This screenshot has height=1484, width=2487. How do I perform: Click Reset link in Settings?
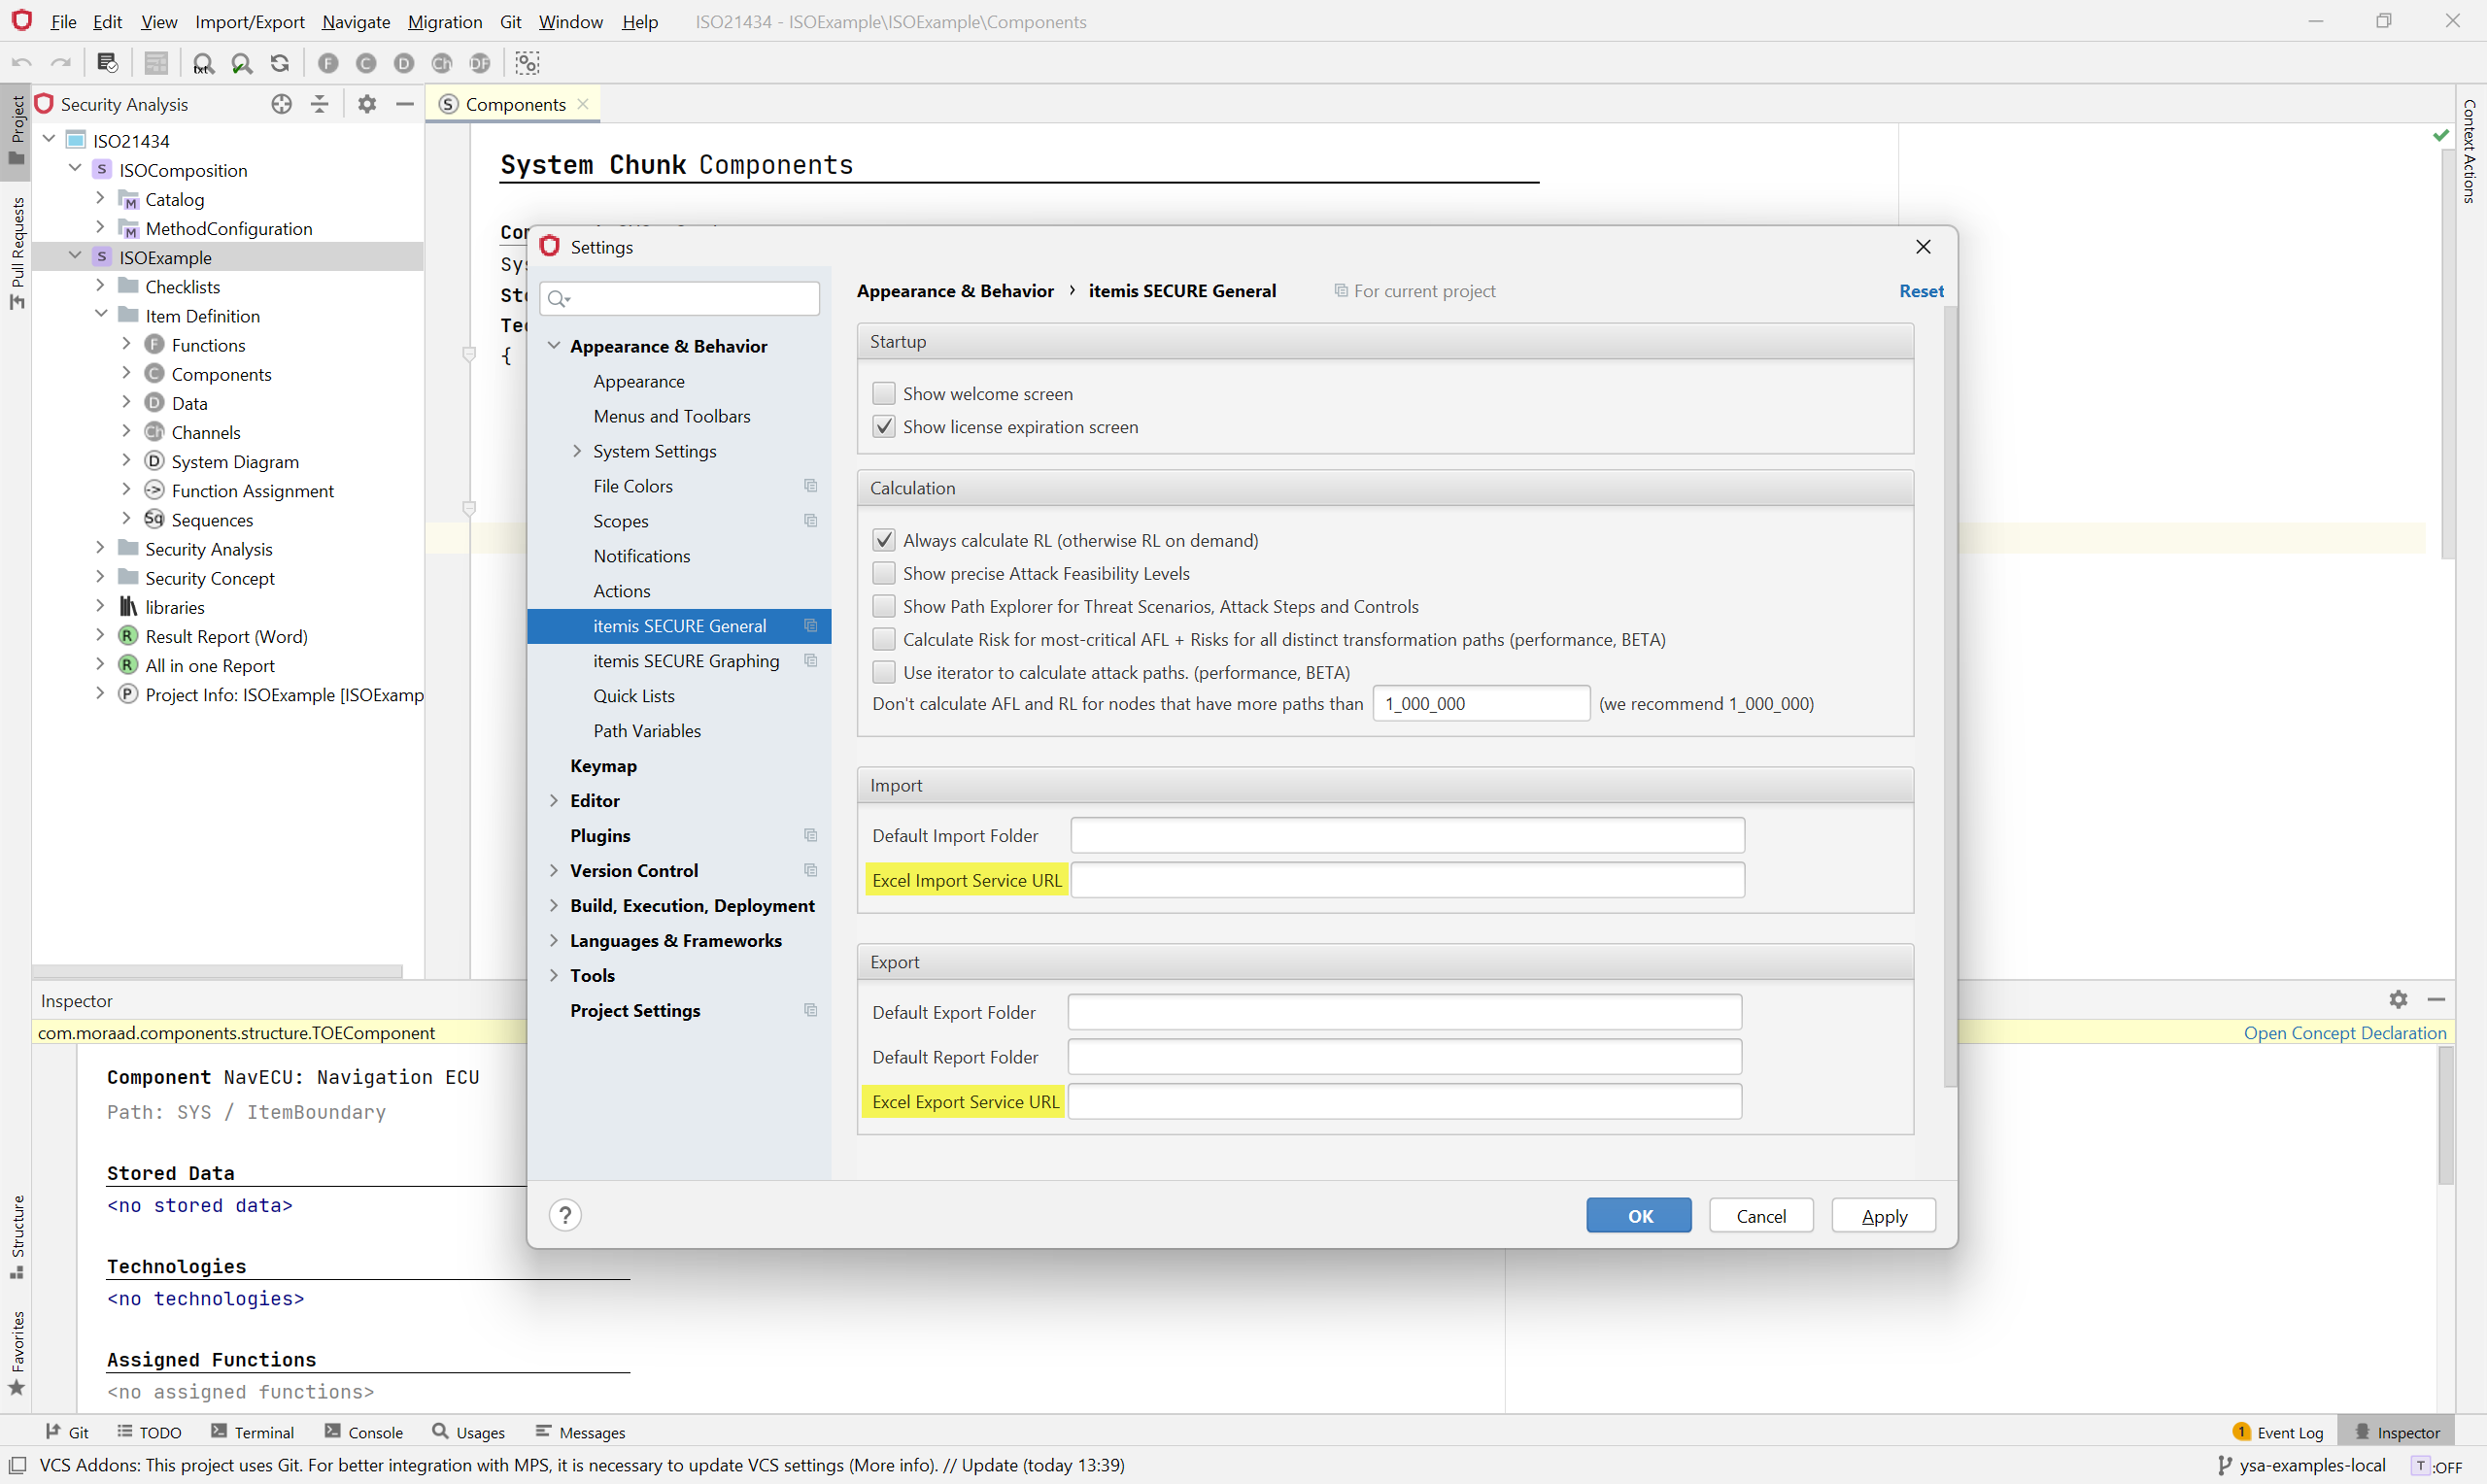[x=1921, y=291]
